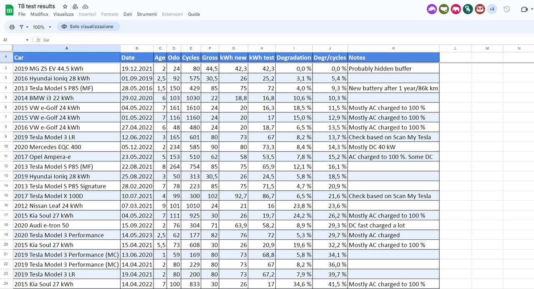Click the kWh test header cell

pyautogui.click(x=262, y=58)
